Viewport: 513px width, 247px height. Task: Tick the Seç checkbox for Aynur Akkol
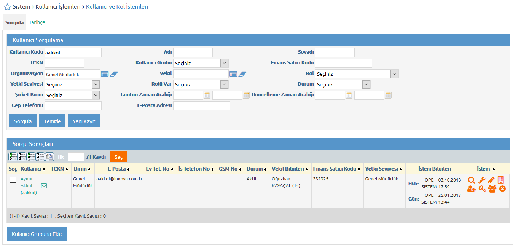pos(13,180)
